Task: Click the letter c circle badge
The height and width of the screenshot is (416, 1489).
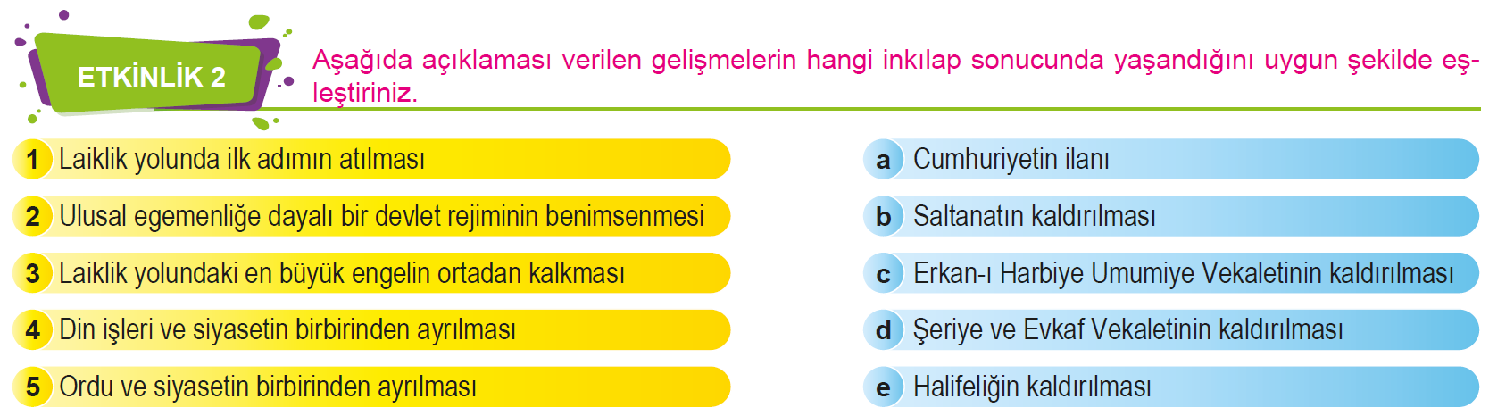Action: click(x=884, y=273)
